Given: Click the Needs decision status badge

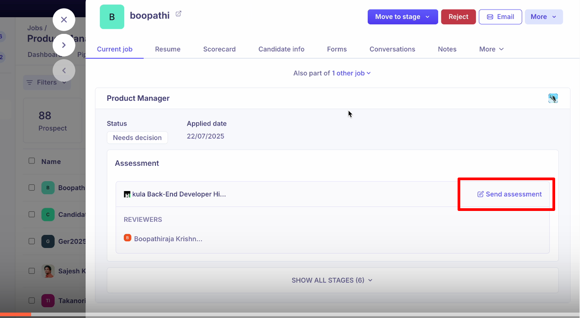Looking at the screenshot, I should point(137,138).
